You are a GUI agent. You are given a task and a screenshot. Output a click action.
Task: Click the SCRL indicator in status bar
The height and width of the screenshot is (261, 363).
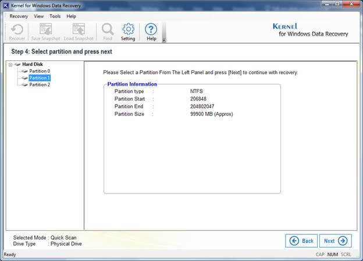pyautogui.click(x=346, y=255)
